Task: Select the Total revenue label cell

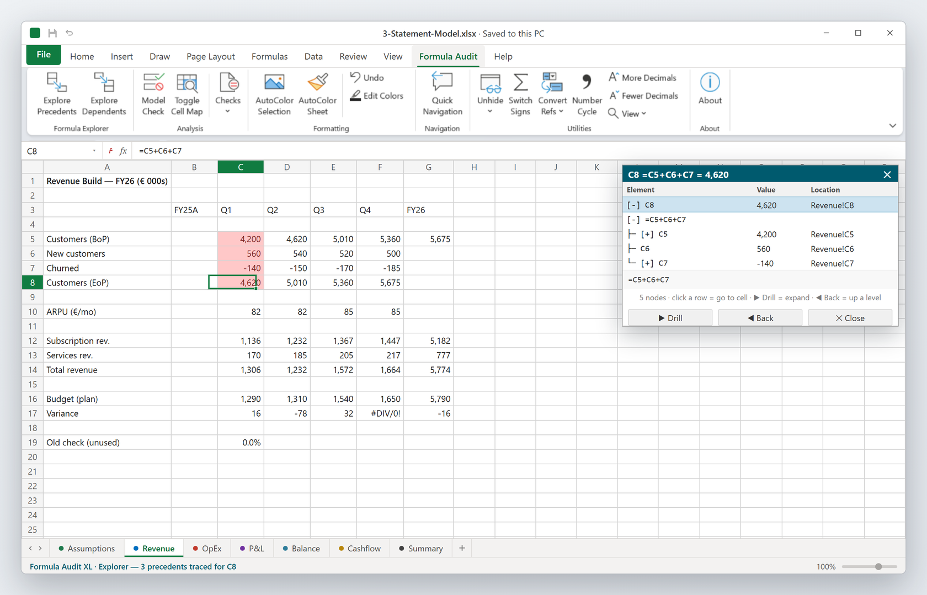Action: click(107, 370)
